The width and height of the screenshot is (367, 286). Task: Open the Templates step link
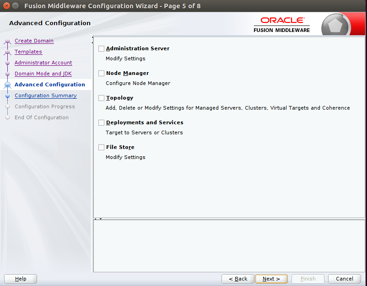click(x=28, y=52)
